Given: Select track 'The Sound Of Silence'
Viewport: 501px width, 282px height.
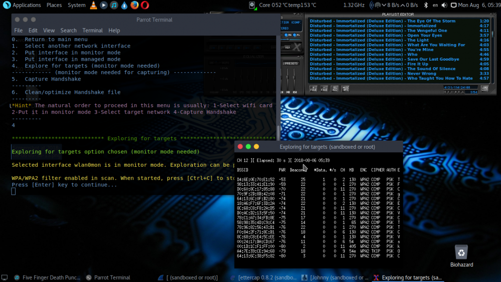Looking at the screenshot, I should pyautogui.click(x=399, y=69).
